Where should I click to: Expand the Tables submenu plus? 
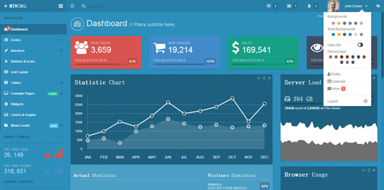(61, 83)
